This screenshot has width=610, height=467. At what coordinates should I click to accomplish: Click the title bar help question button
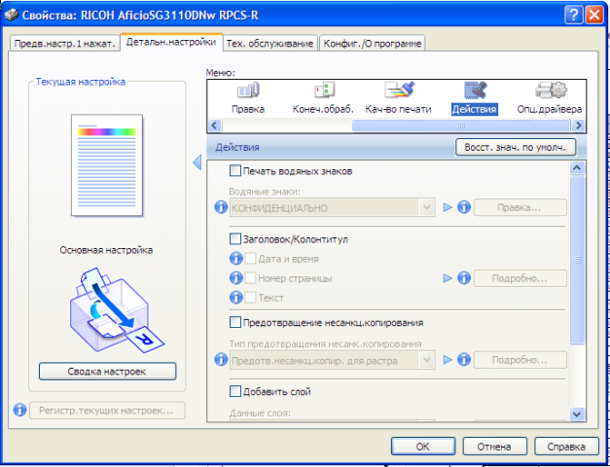[x=574, y=16]
